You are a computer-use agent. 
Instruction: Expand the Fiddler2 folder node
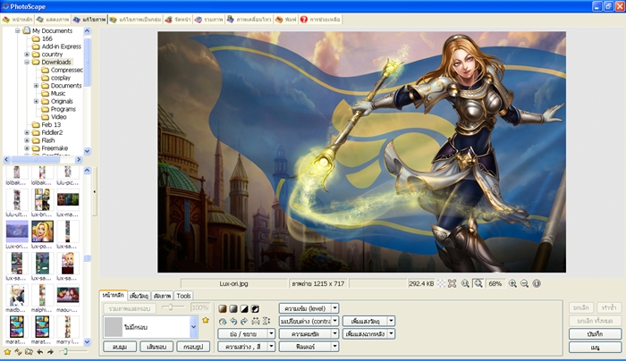(27, 132)
